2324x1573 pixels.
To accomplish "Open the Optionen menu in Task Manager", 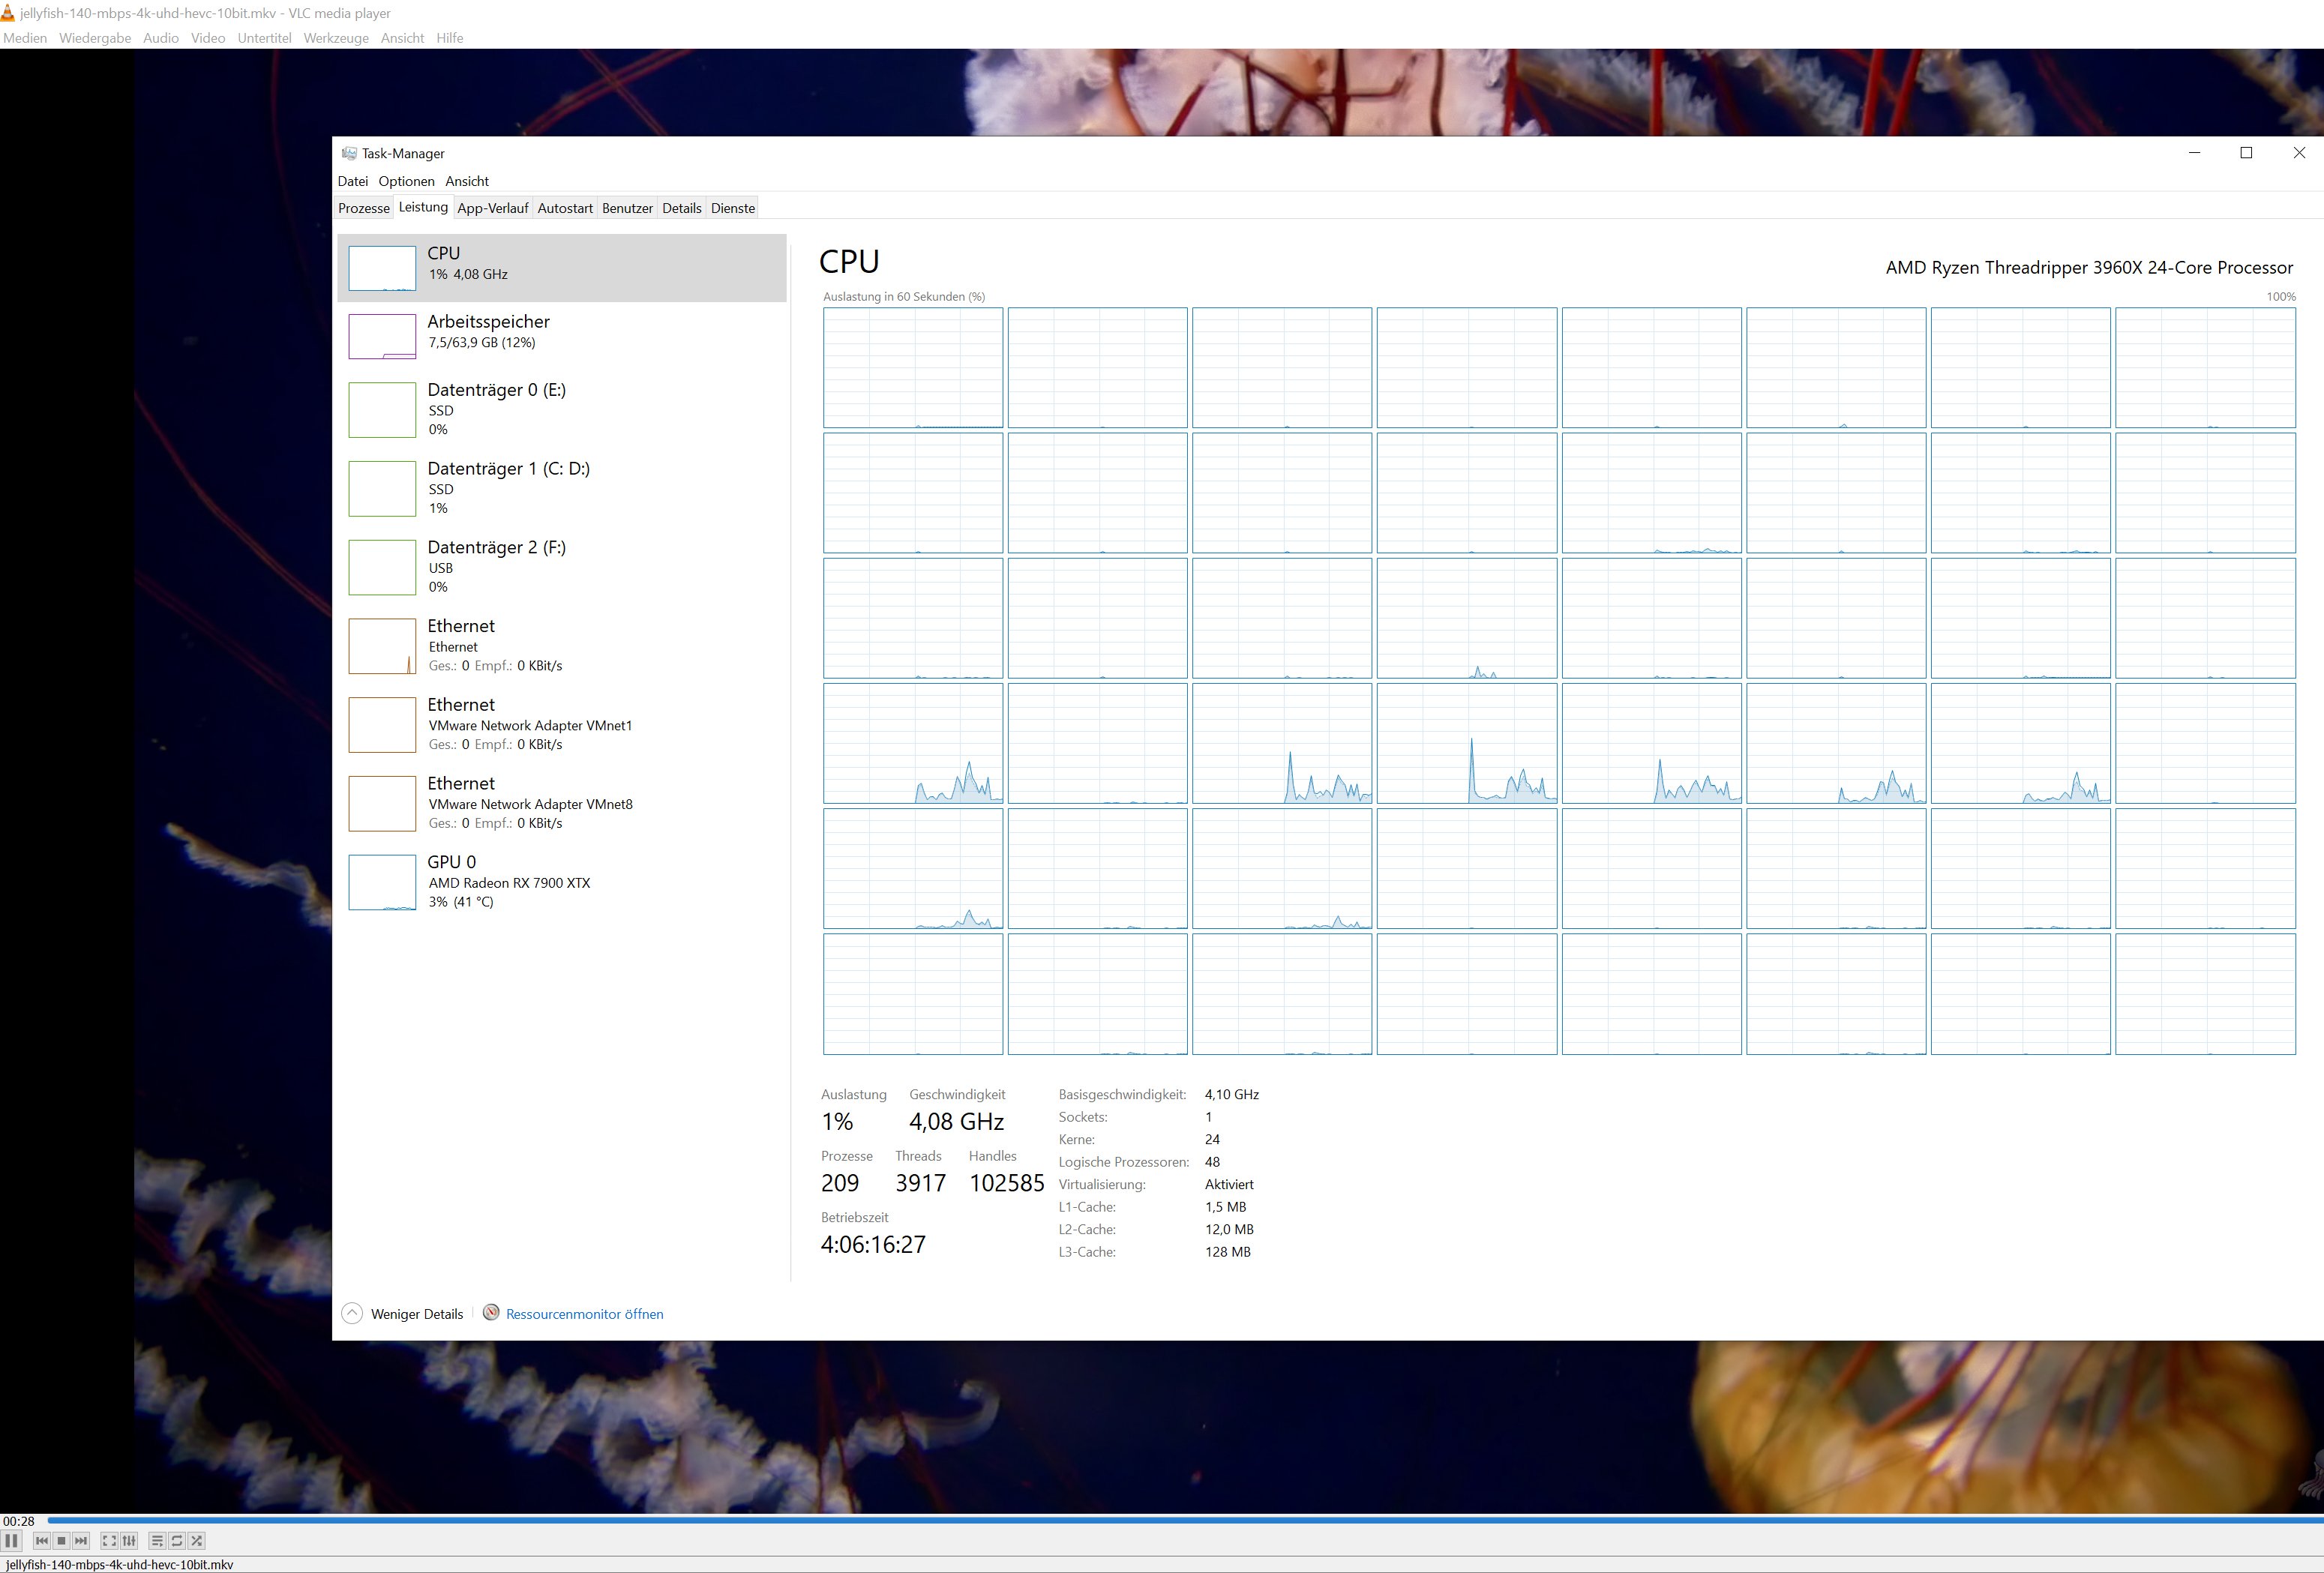I will (x=406, y=181).
